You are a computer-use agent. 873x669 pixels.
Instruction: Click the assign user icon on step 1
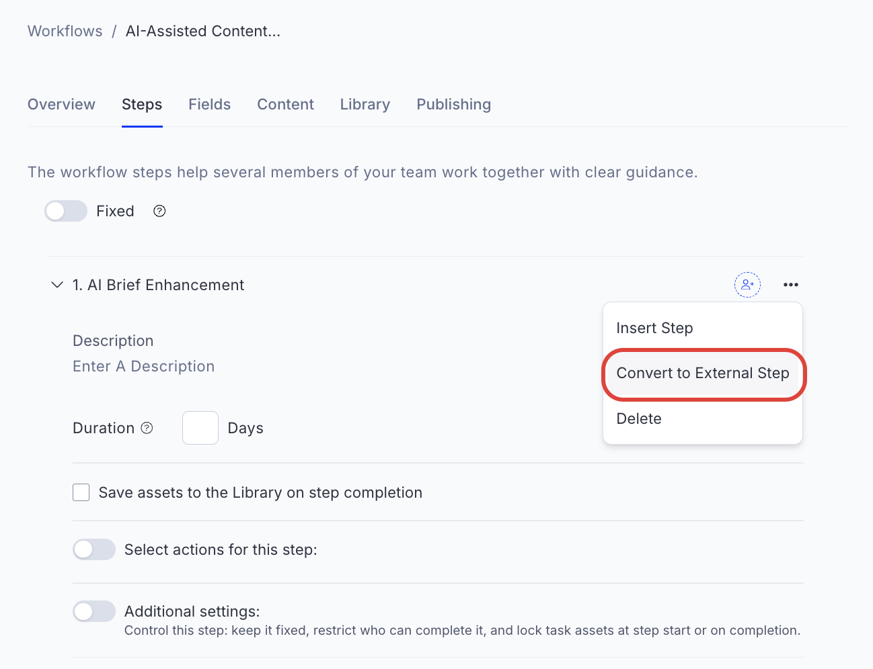click(x=747, y=284)
